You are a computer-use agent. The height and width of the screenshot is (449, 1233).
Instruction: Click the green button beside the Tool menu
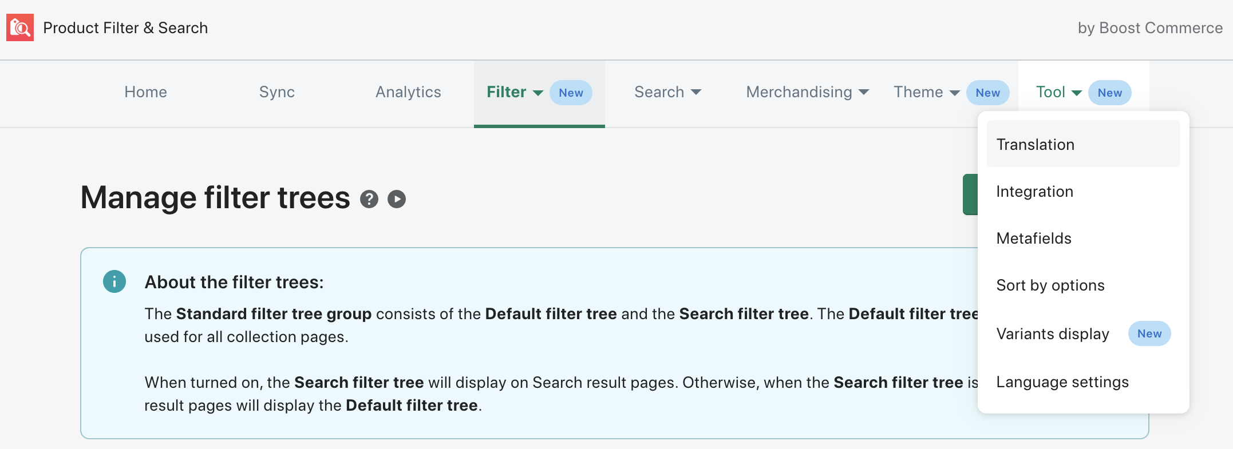(x=970, y=194)
